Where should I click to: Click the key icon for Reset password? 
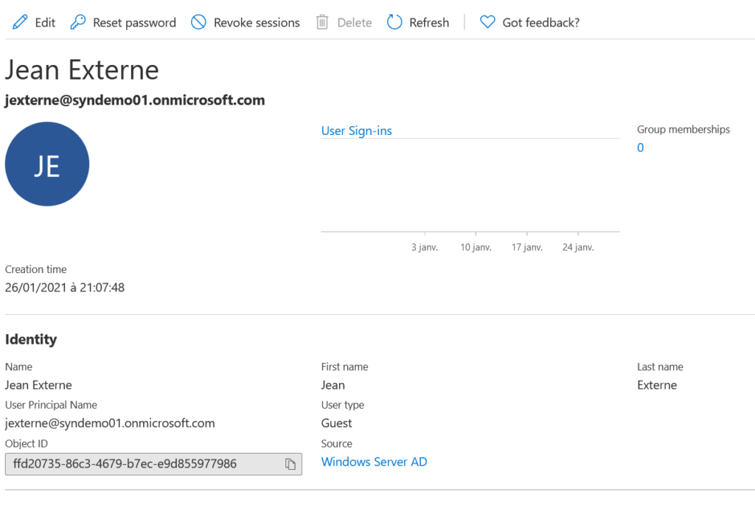[x=78, y=22]
